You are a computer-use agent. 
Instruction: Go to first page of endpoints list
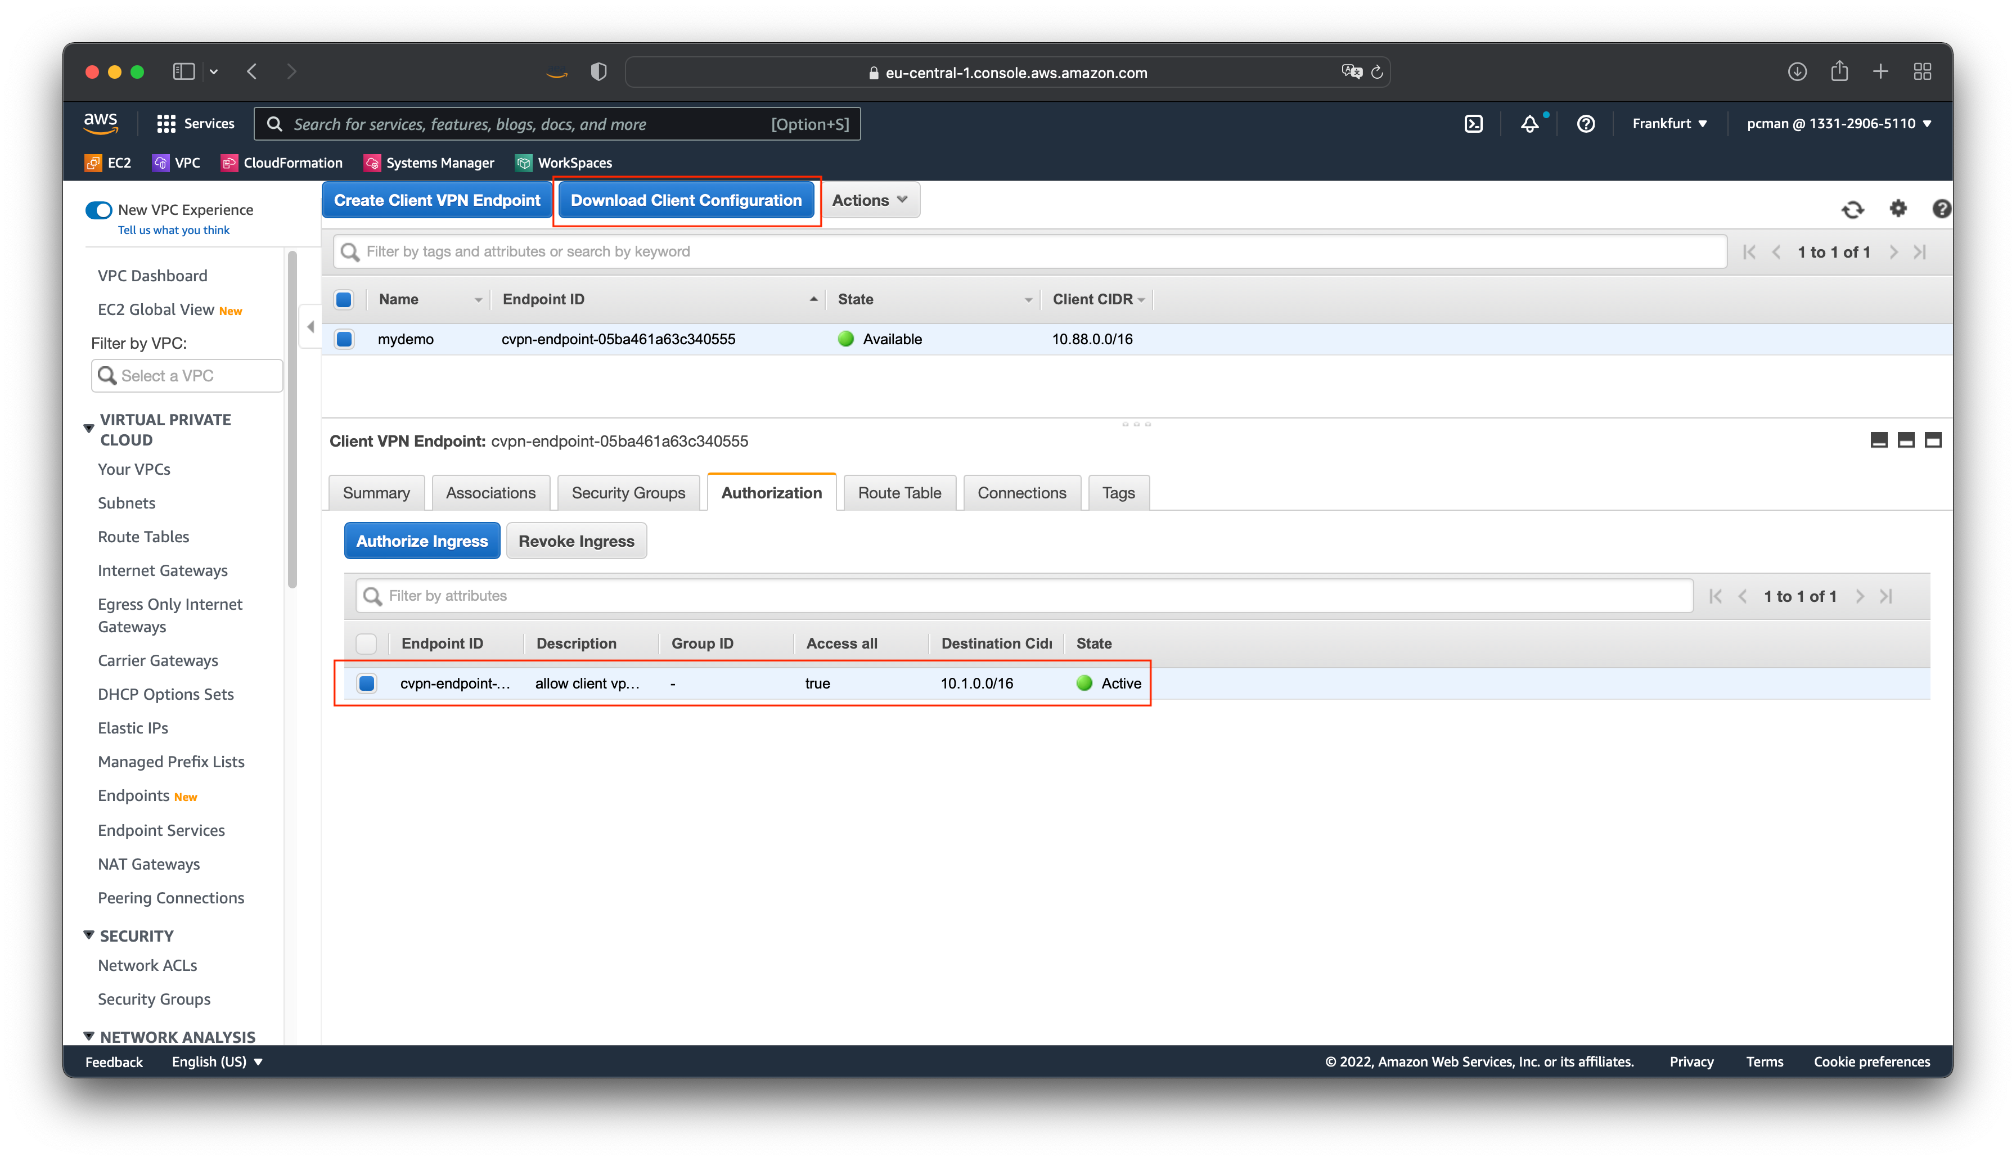(1749, 252)
